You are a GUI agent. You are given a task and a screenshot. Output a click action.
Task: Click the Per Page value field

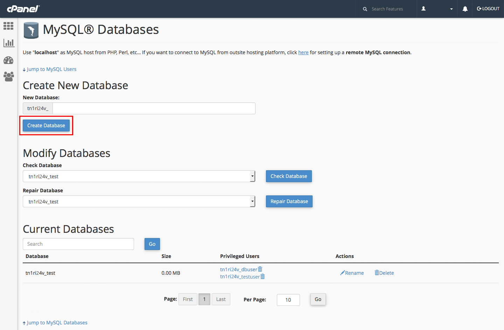tap(288, 300)
